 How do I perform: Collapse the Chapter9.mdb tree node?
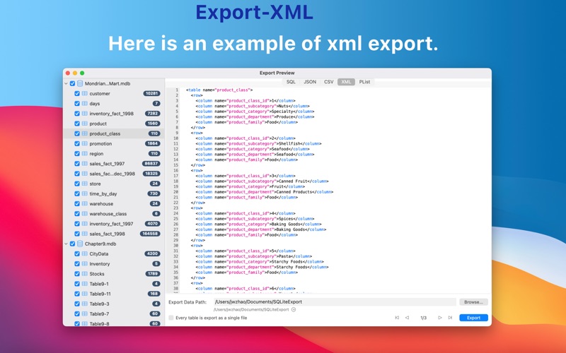tap(66, 244)
